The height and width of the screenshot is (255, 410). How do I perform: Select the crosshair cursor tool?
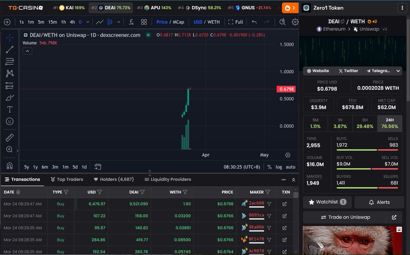[x=10, y=38]
